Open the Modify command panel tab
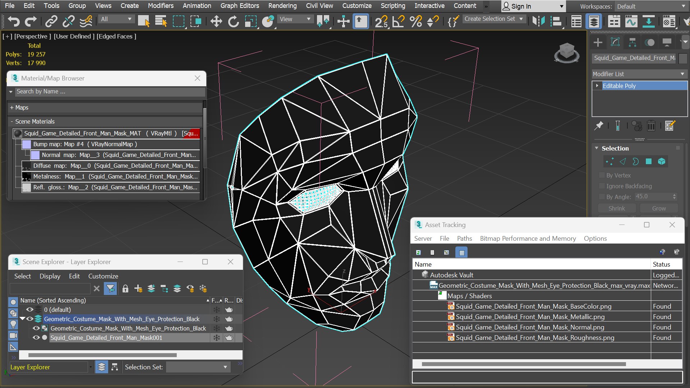Image resolution: width=690 pixels, height=388 pixels. (615, 42)
